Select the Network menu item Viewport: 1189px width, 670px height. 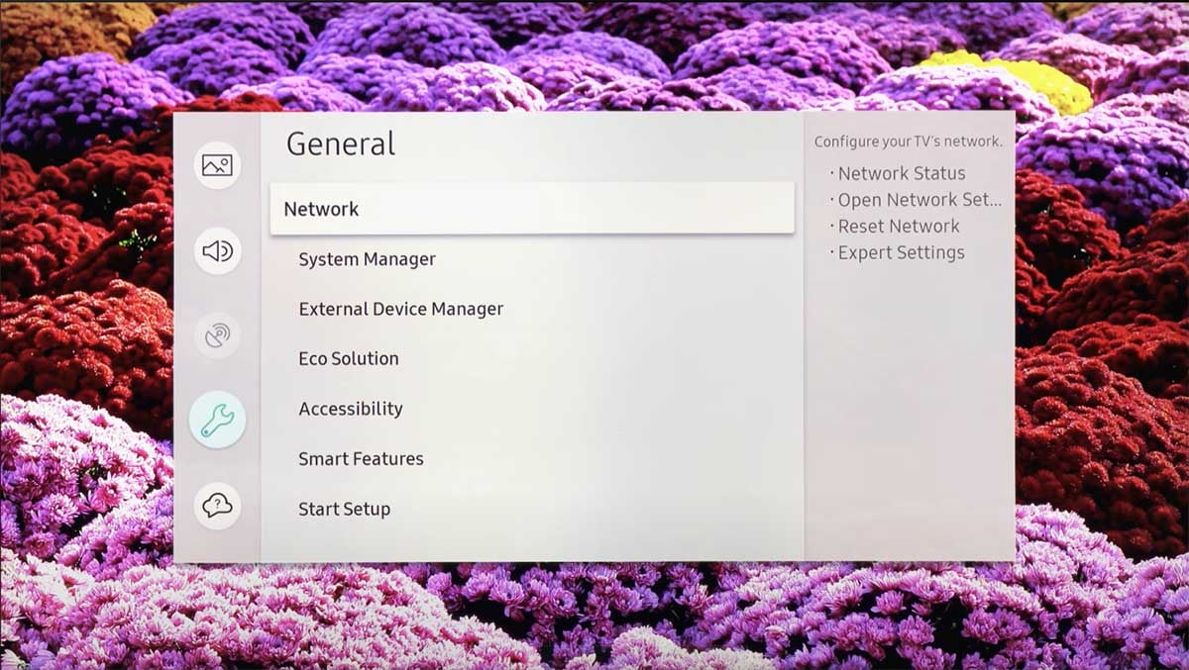(532, 209)
